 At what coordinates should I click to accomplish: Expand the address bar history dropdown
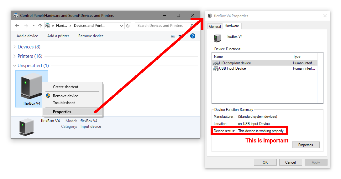point(122,26)
